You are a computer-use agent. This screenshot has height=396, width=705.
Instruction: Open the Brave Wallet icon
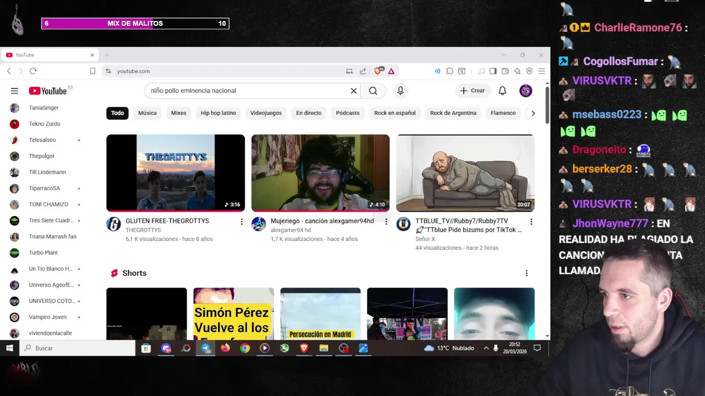pos(505,71)
